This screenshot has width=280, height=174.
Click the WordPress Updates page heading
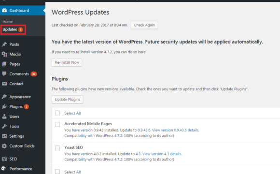(81, 12)
